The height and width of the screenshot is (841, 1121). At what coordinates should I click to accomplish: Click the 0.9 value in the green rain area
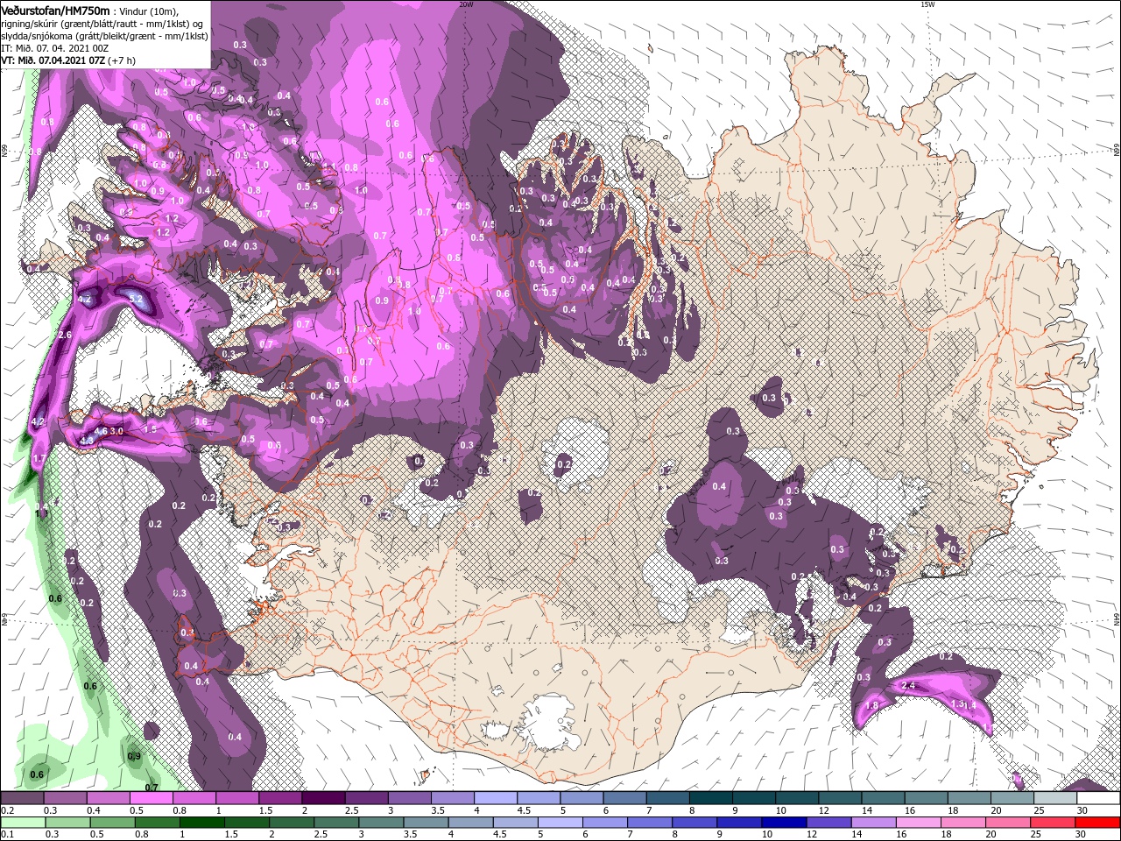click(134, 755)
